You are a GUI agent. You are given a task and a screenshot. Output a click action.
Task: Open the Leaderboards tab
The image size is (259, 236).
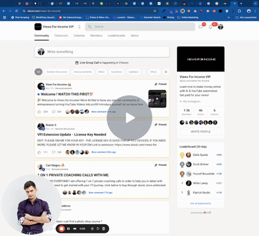pos(116,35)
